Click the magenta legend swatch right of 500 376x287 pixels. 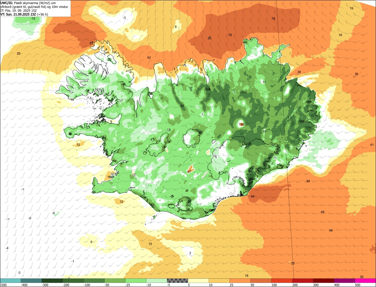[x=365, y=281]
